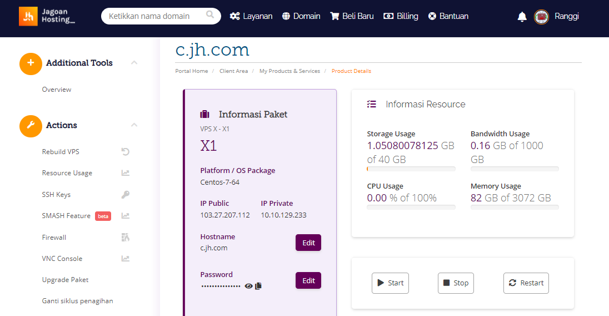Click the Memory Usage progress bar
This screenshot has height=316, width=609.
pos(515,207)
